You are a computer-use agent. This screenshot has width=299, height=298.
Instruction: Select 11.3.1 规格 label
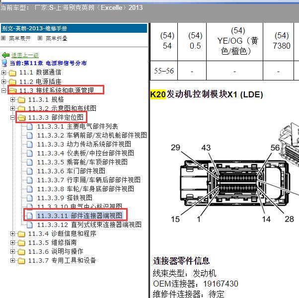[46, 99]
